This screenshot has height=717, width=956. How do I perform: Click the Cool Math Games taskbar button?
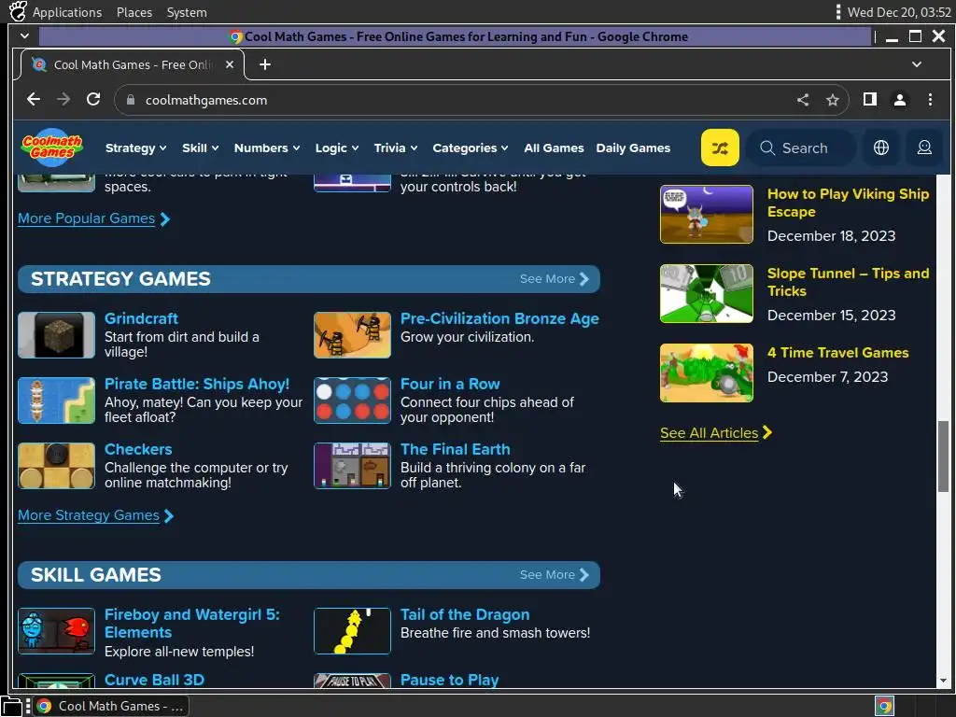click(110, 706)
